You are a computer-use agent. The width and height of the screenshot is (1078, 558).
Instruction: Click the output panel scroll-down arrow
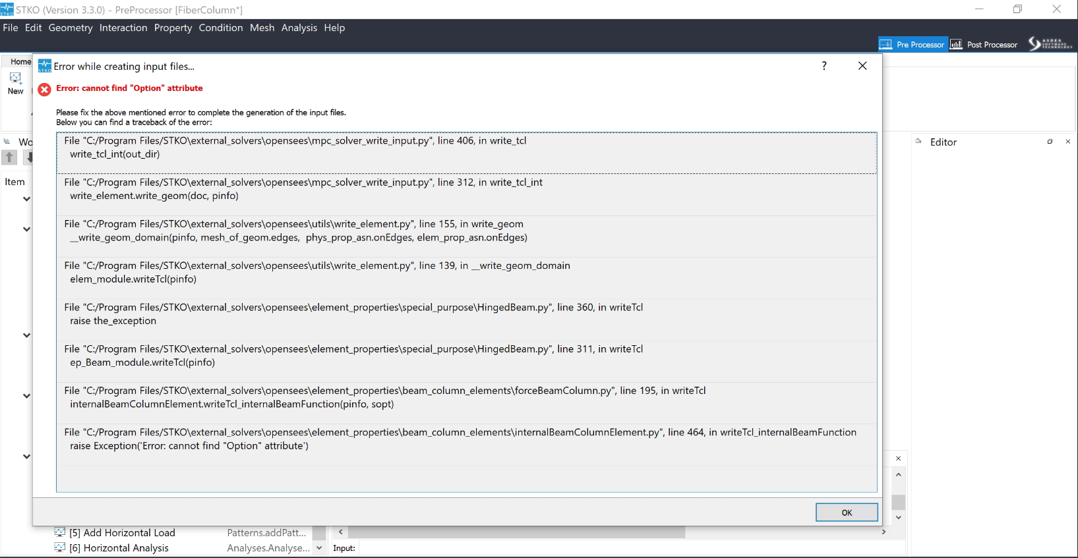[x=898, y=518]
